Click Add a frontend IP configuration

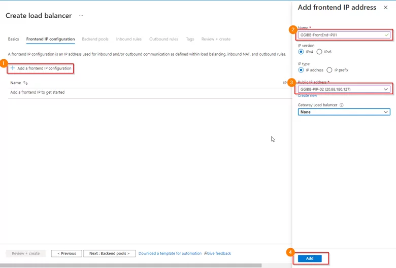41,68
